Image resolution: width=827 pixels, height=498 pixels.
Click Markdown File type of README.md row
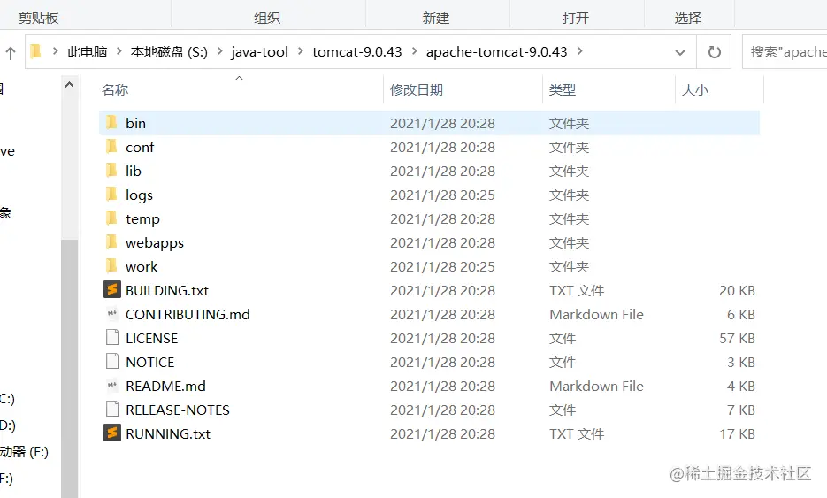[596, 387]
